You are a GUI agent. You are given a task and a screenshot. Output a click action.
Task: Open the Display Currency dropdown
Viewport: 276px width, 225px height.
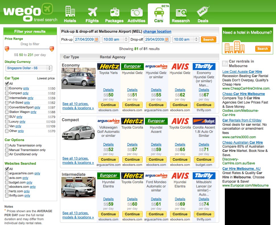[29, 68]
